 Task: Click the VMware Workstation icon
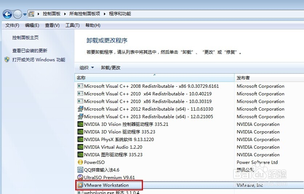tap(80, 185)
